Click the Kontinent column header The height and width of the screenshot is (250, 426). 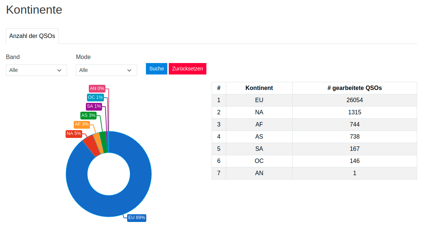pos(259,88)
